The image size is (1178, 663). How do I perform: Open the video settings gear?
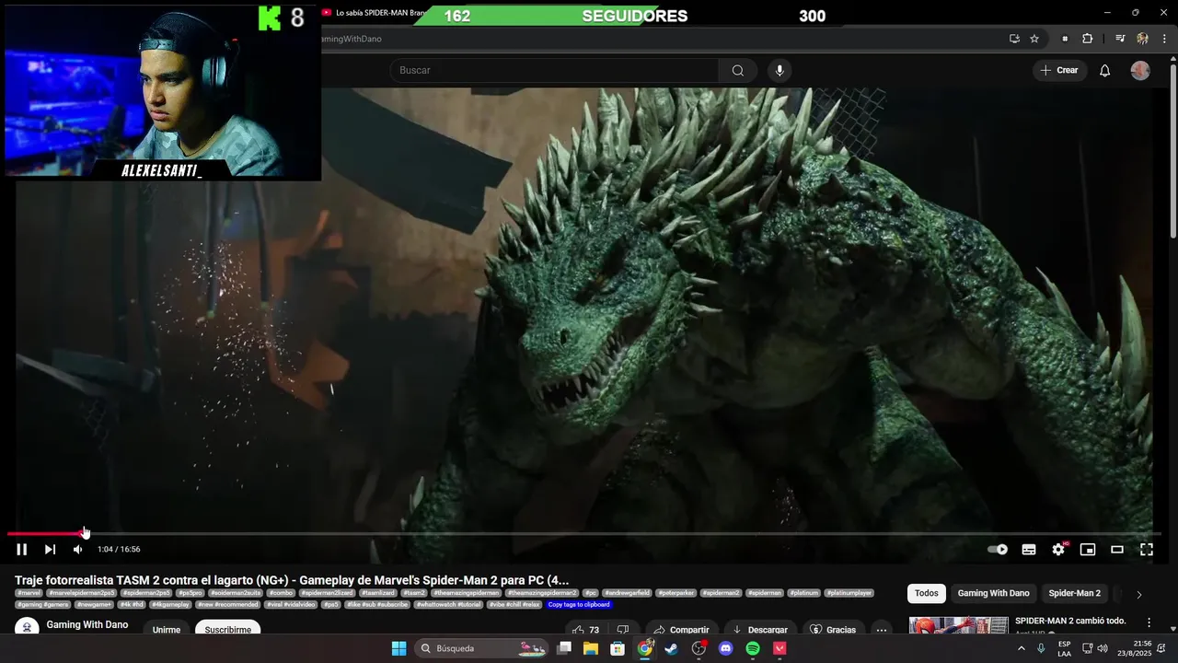1058,550
